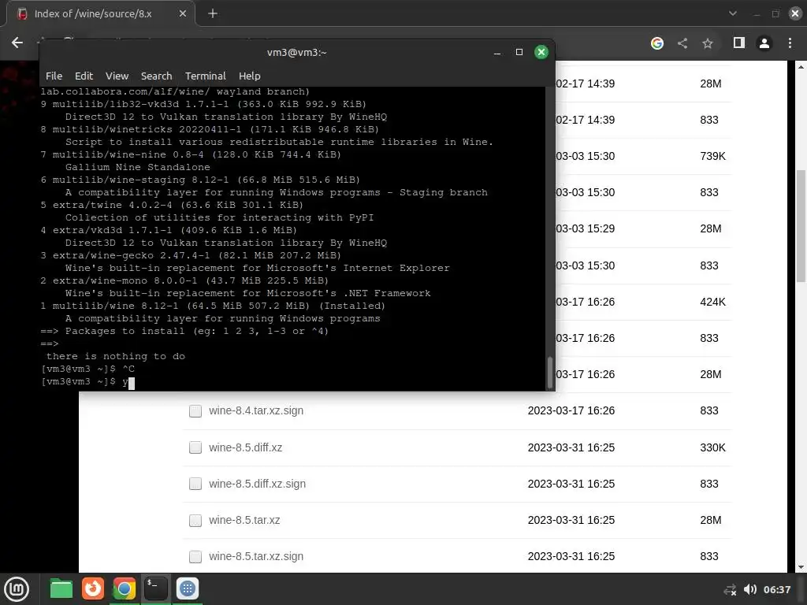This screenshot has width=807, height=605.
Task: Open the network connections tray icon
Action: click(x=730, y=589)
